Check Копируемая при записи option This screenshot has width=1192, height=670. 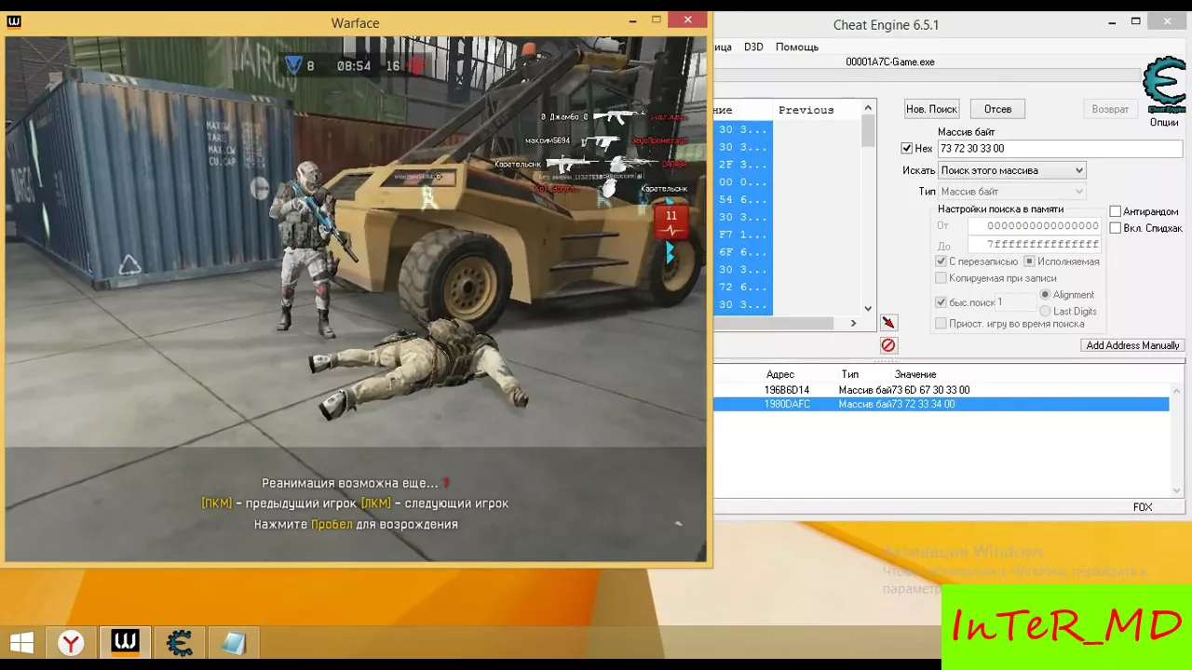click(941, 278)
